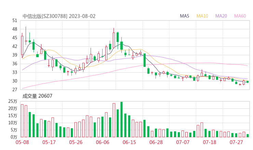Click the 42 price axis label
Screen dimensions: 253x150
click(15, 46)
